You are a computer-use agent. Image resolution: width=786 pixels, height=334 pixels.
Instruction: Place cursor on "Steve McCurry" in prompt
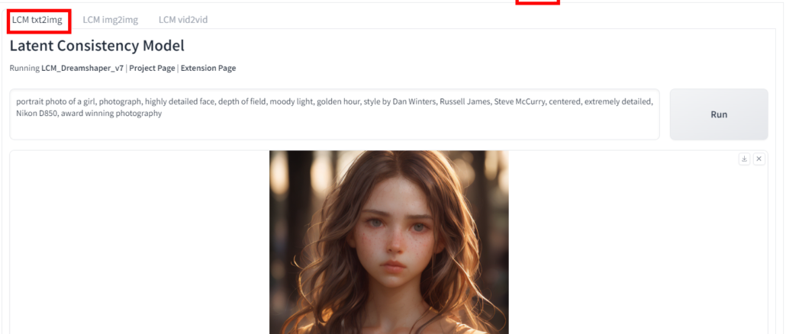tap(521, 100)
